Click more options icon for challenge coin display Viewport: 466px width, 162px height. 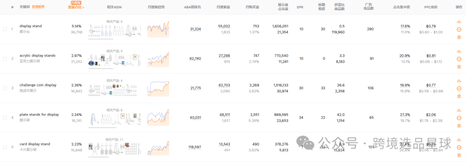click(459, 88)
